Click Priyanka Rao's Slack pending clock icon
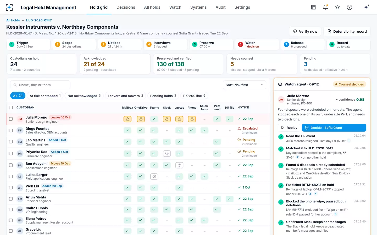 coord(167,154)
